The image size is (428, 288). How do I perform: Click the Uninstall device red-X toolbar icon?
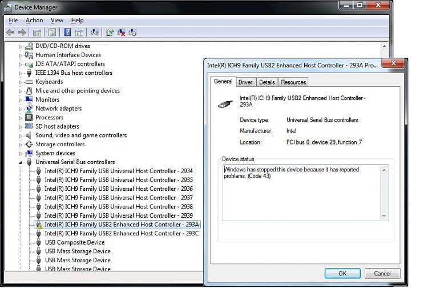[x=121, y=33]
